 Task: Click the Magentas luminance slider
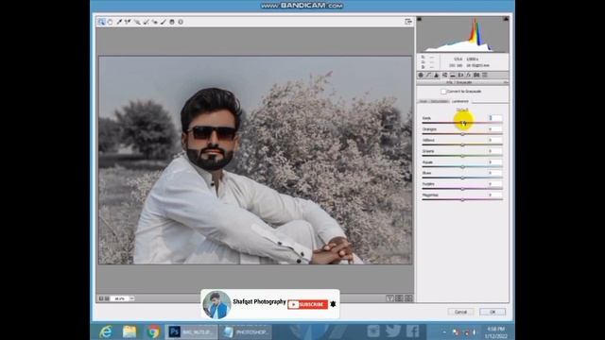tap(462, 199)
